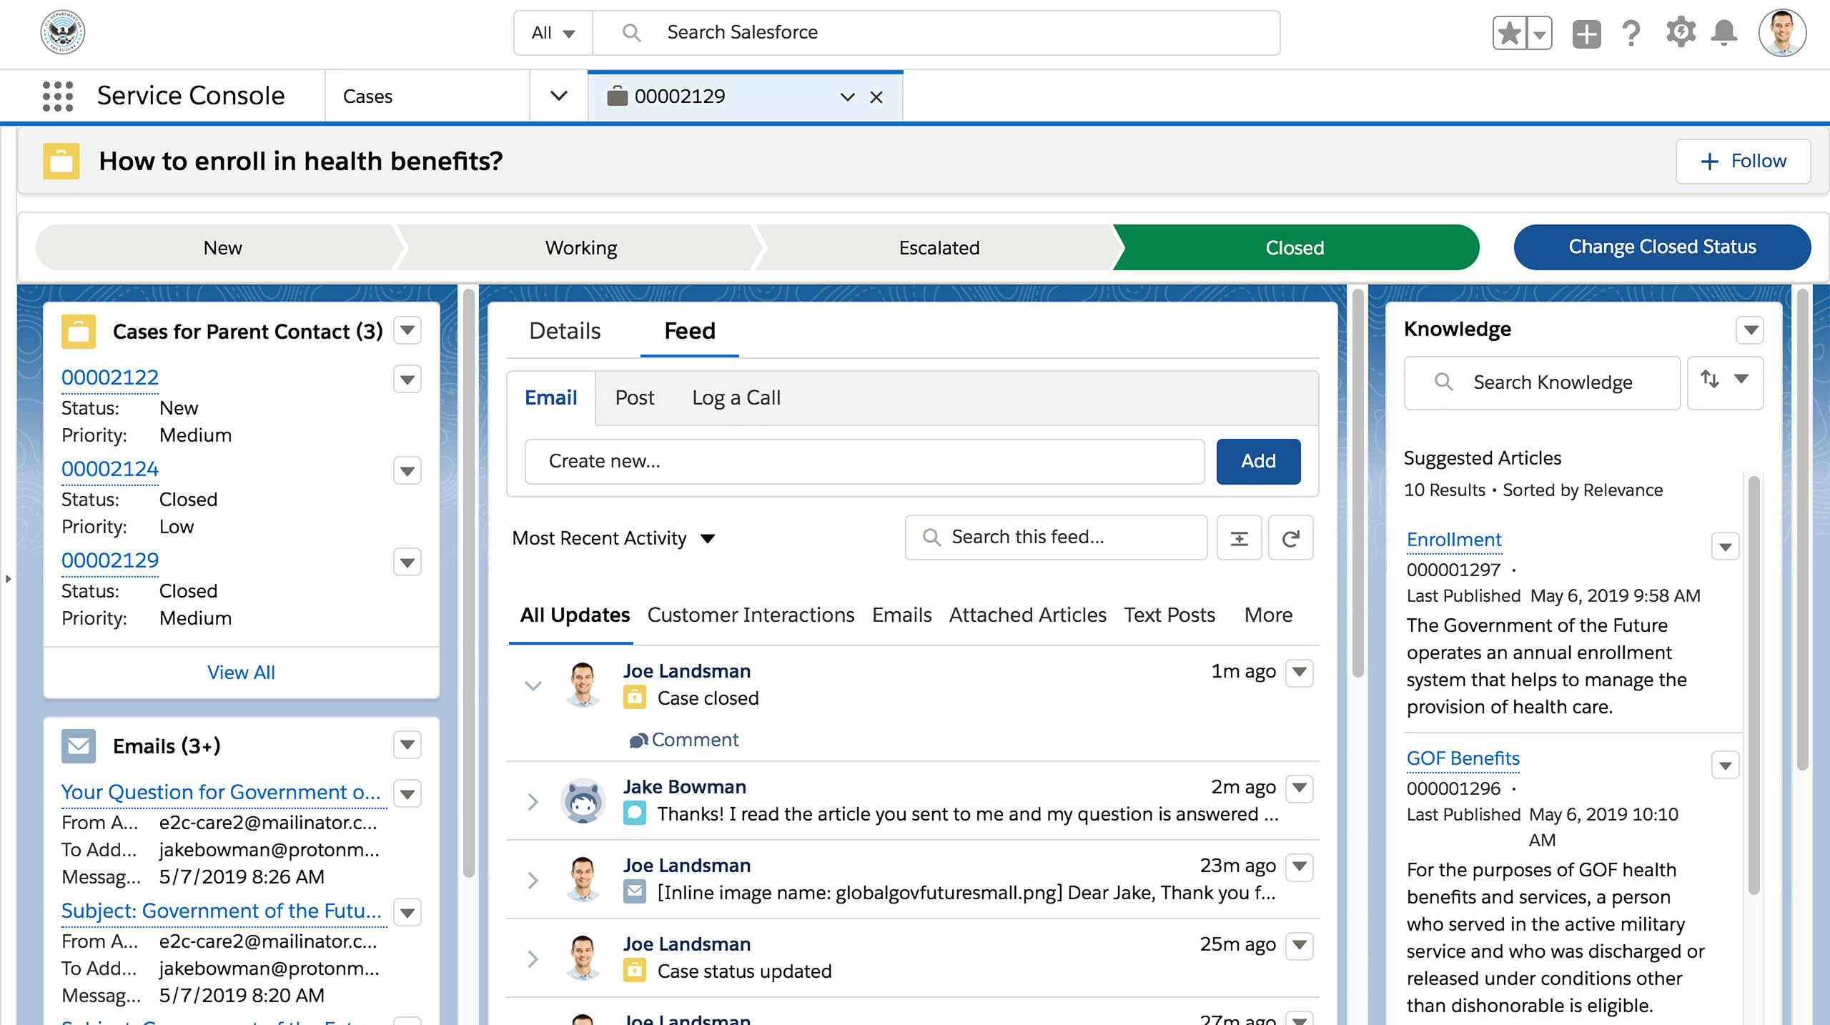Click the Search this feed field
This screenshot has width=1830, height=1025.
1056,538
